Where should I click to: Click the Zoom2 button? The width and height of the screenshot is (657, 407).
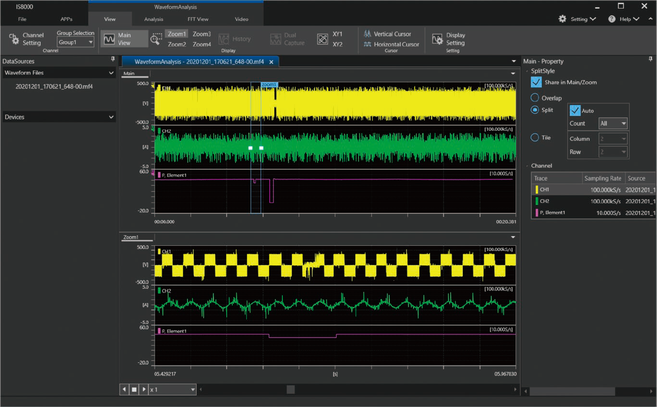tap(176, 44)
